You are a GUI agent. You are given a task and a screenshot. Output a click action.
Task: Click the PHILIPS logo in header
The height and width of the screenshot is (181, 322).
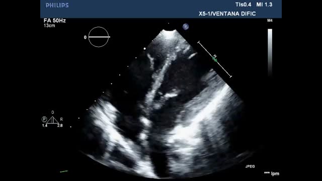[57, 6]
